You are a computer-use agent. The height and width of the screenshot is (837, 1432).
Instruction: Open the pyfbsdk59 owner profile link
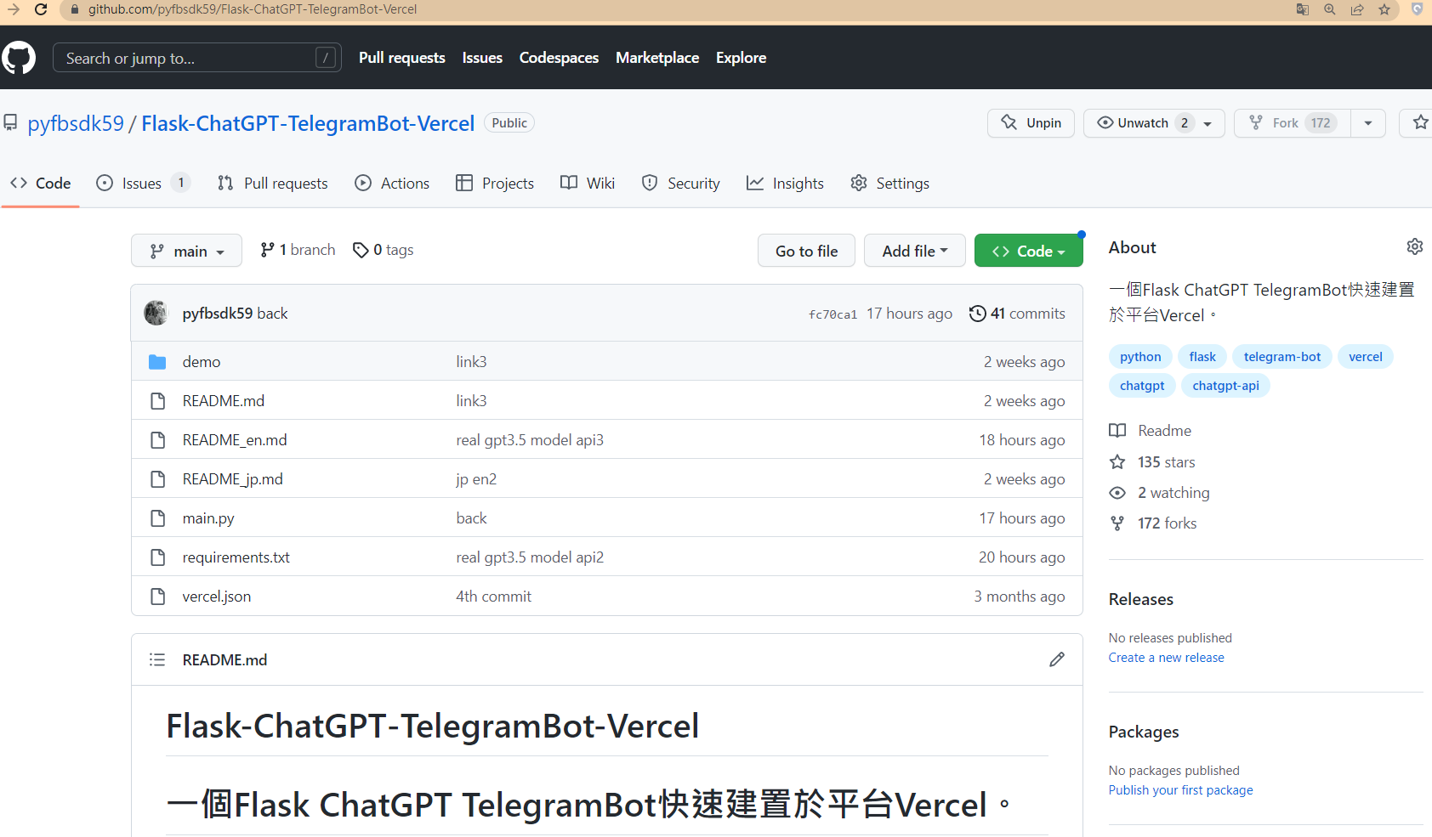[x=76, y=123]
